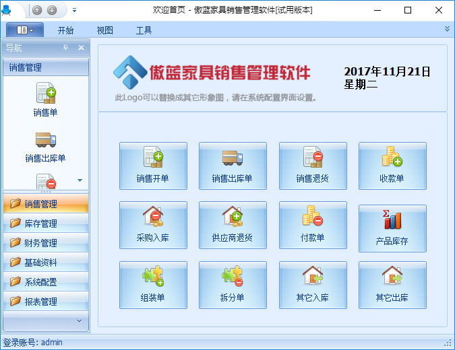
Task: Switch to the 视图 ribbon tab
Action: click(x=104, y=30)
